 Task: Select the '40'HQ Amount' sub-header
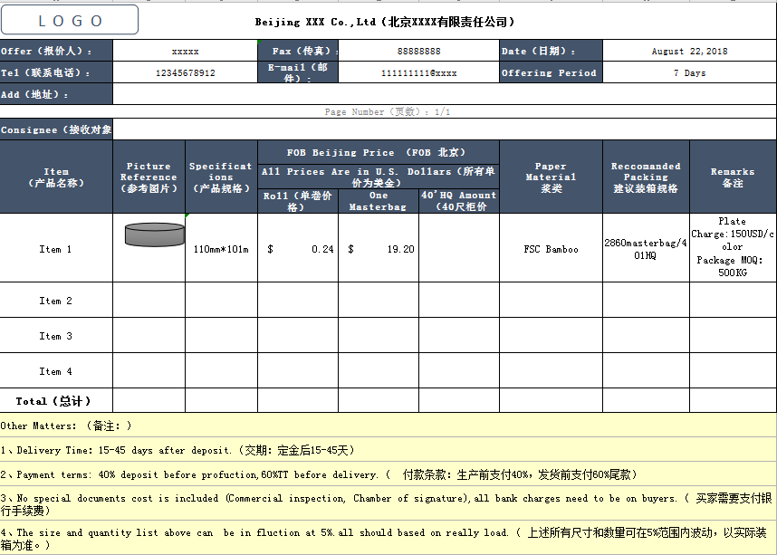click(x=459, y=201)
